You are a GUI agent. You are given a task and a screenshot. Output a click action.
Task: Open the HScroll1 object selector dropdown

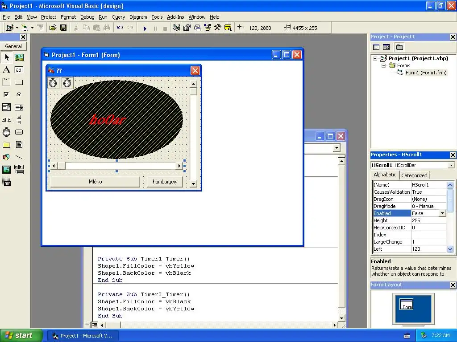coord(451,165)
